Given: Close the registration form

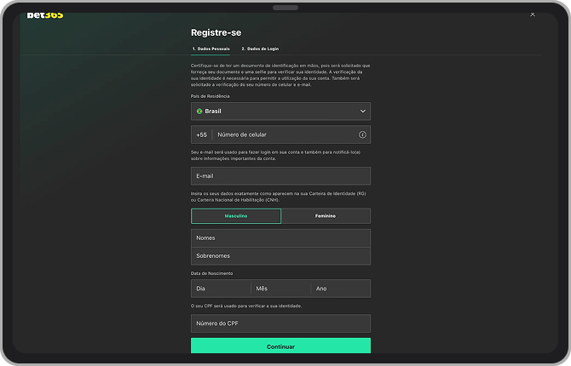Looking at the screenshot, I should [x=533, y=14].
